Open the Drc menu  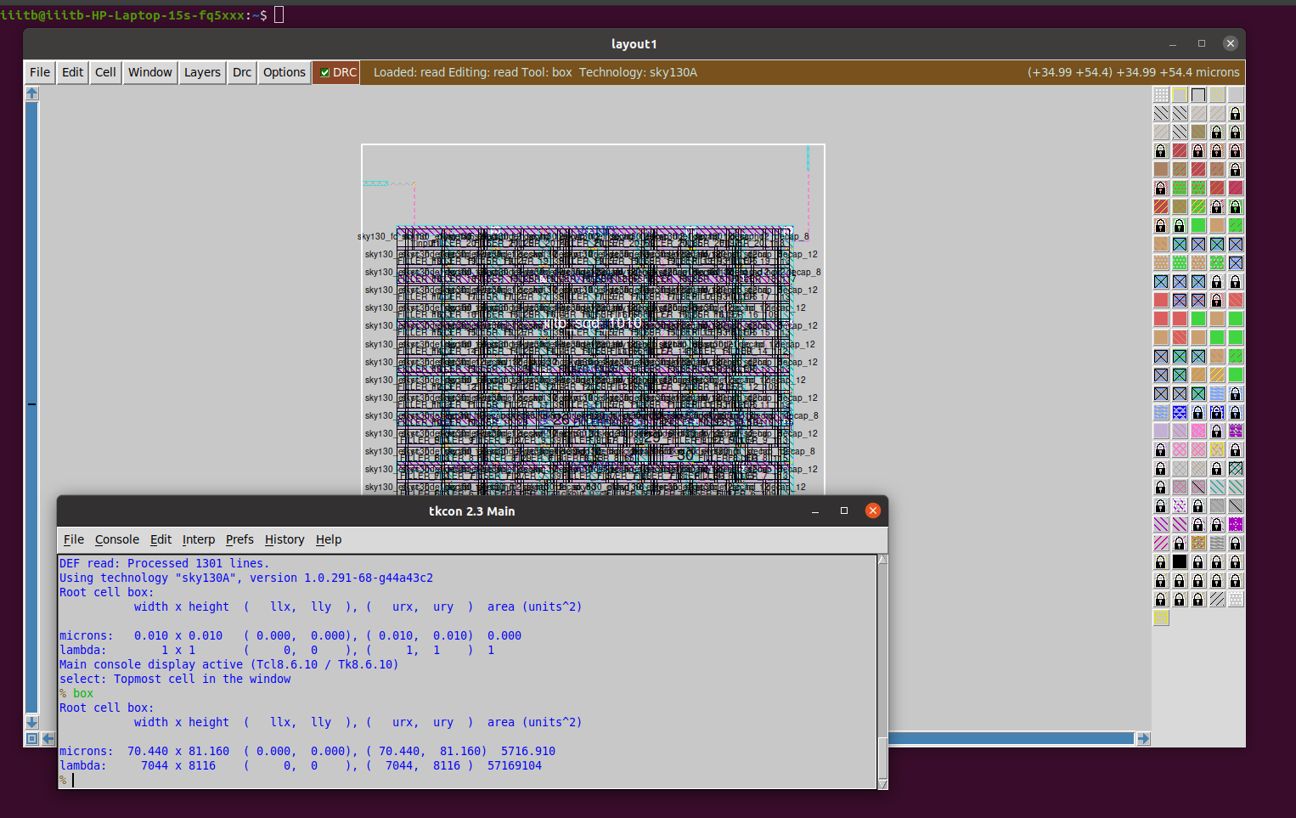click(x=242, y=72)
